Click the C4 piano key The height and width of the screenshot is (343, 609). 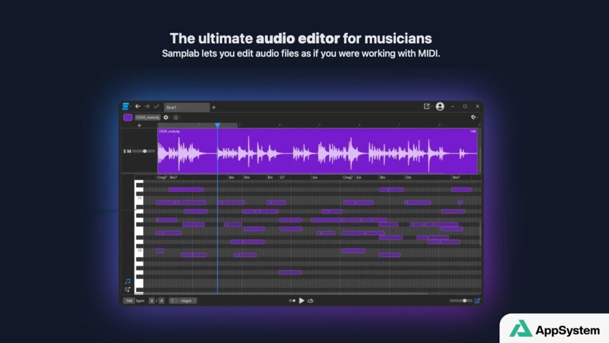click(139, 198)
